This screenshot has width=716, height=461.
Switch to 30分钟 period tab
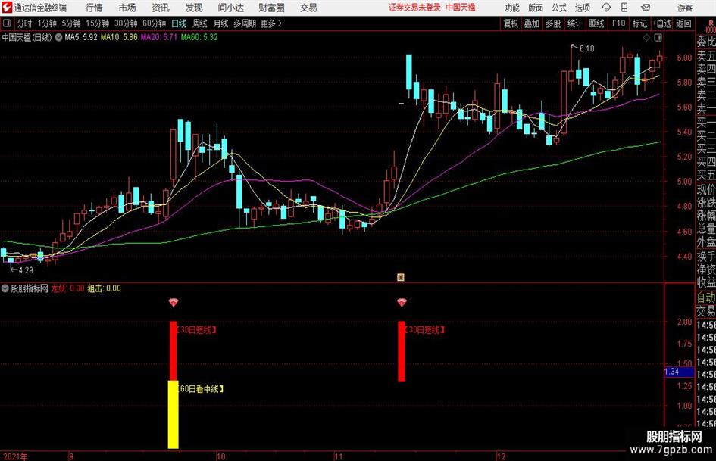126,23
